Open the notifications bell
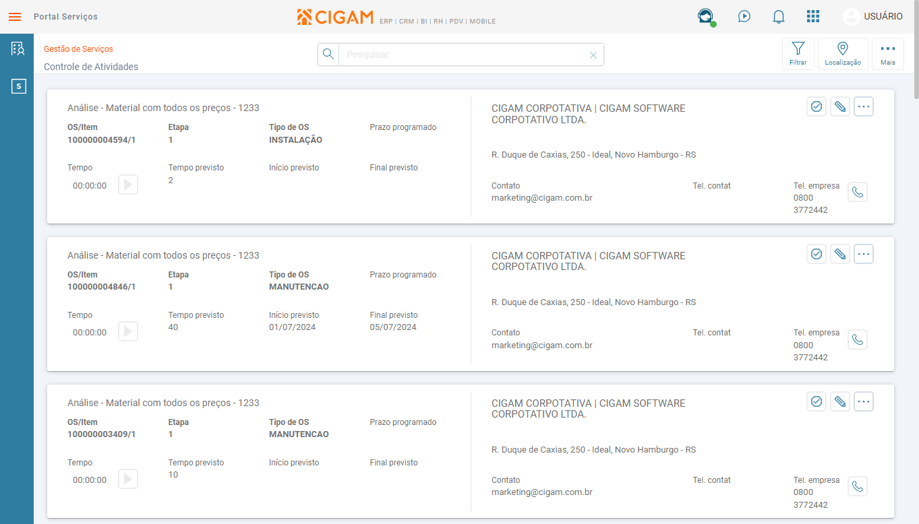The height and width of the screenshot is (524, 919). [779, 17]
